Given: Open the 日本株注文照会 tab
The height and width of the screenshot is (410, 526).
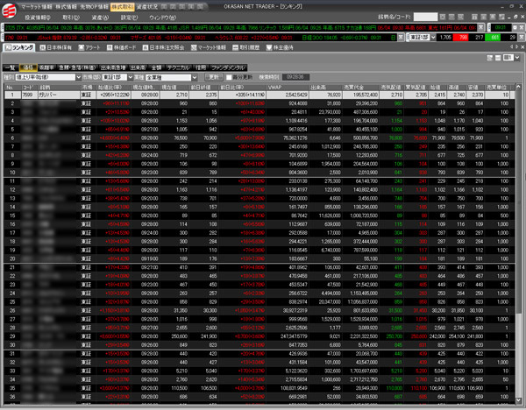Looking at the screenshot, I should pos(164,47).
